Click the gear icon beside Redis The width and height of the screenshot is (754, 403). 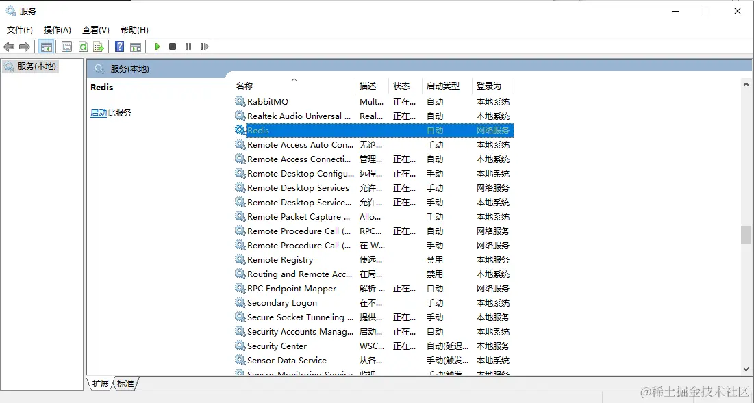tap(240, 130)
